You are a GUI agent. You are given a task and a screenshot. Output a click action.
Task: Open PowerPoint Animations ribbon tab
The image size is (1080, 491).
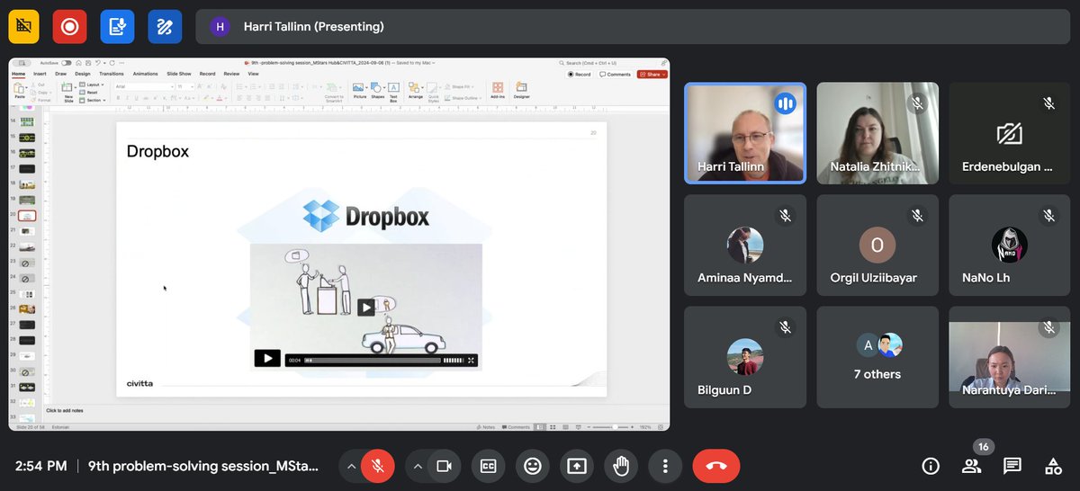145,74
